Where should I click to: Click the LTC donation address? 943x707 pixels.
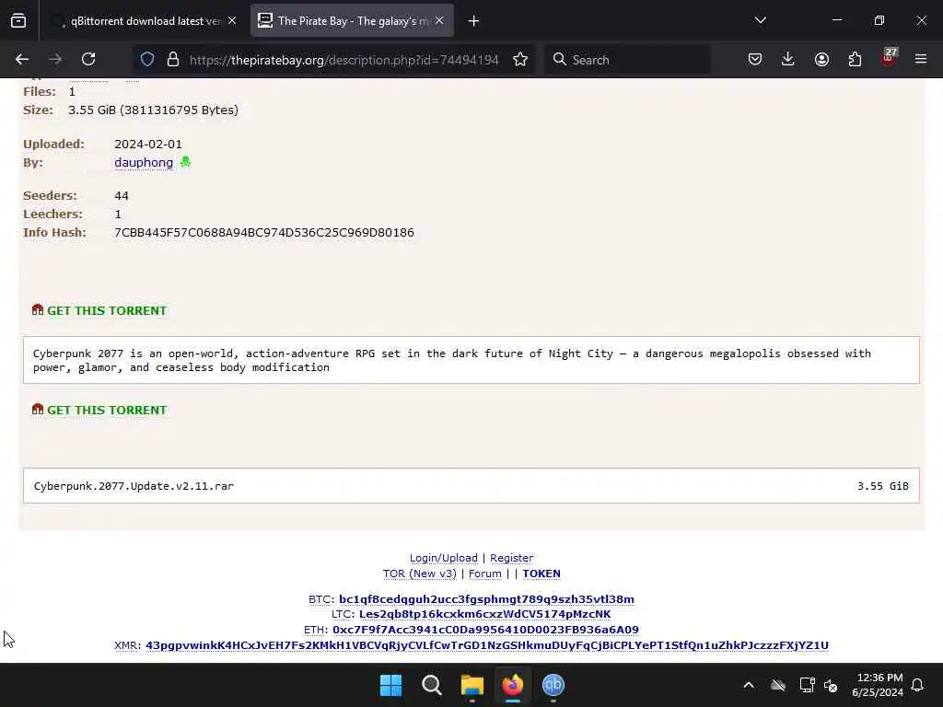484,614
